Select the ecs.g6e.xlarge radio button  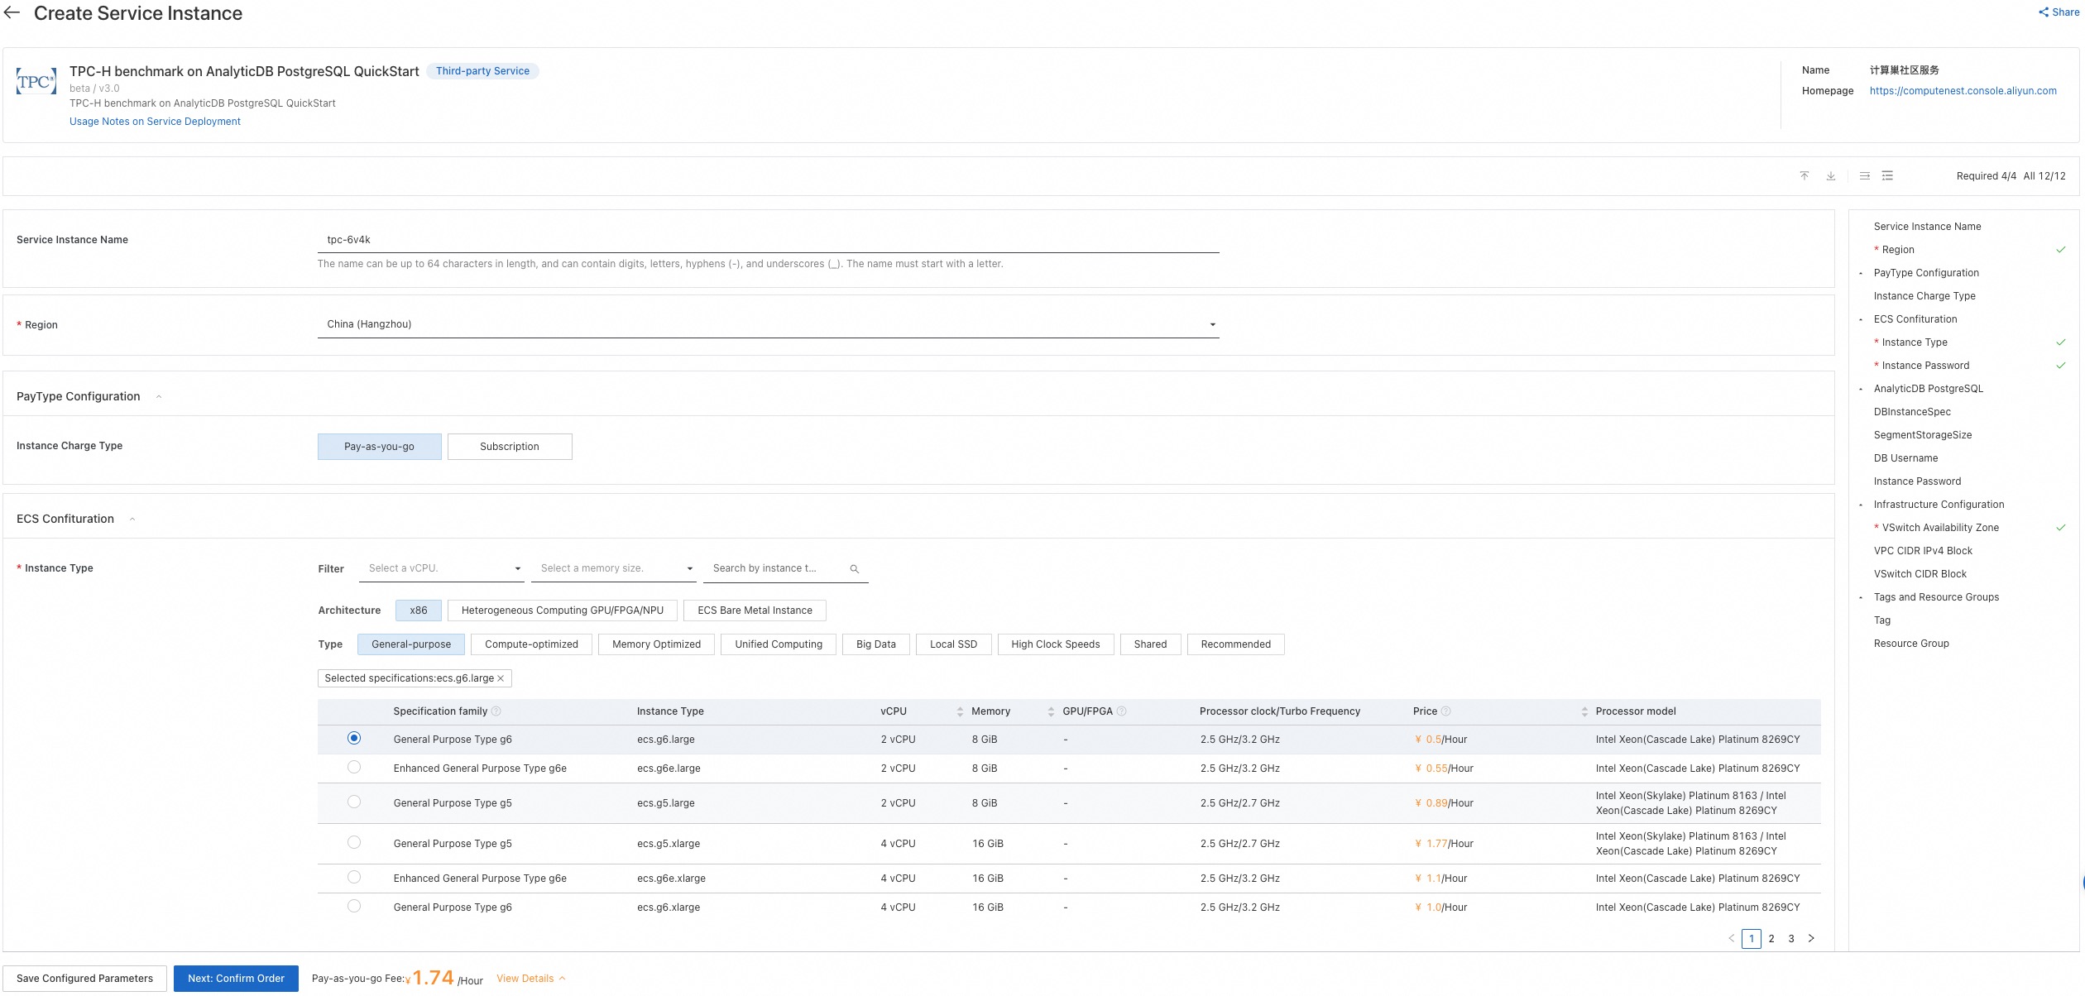[x=354, y=877]
